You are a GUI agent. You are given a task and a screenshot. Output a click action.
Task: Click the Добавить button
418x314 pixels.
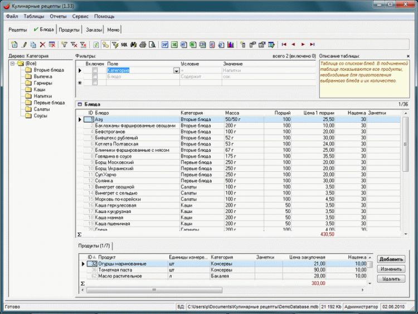click(391, 259)
